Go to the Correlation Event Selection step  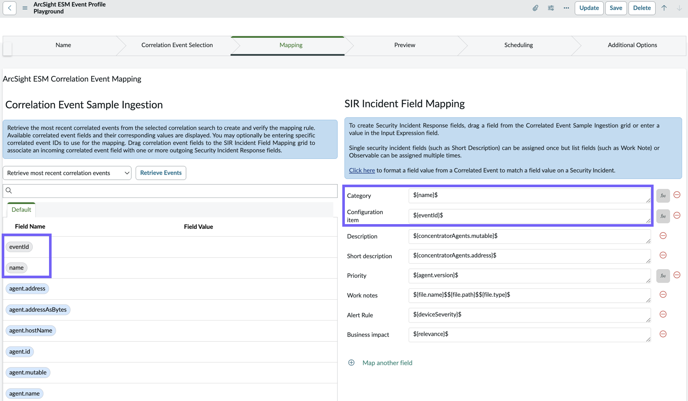[x=177, y=45]
